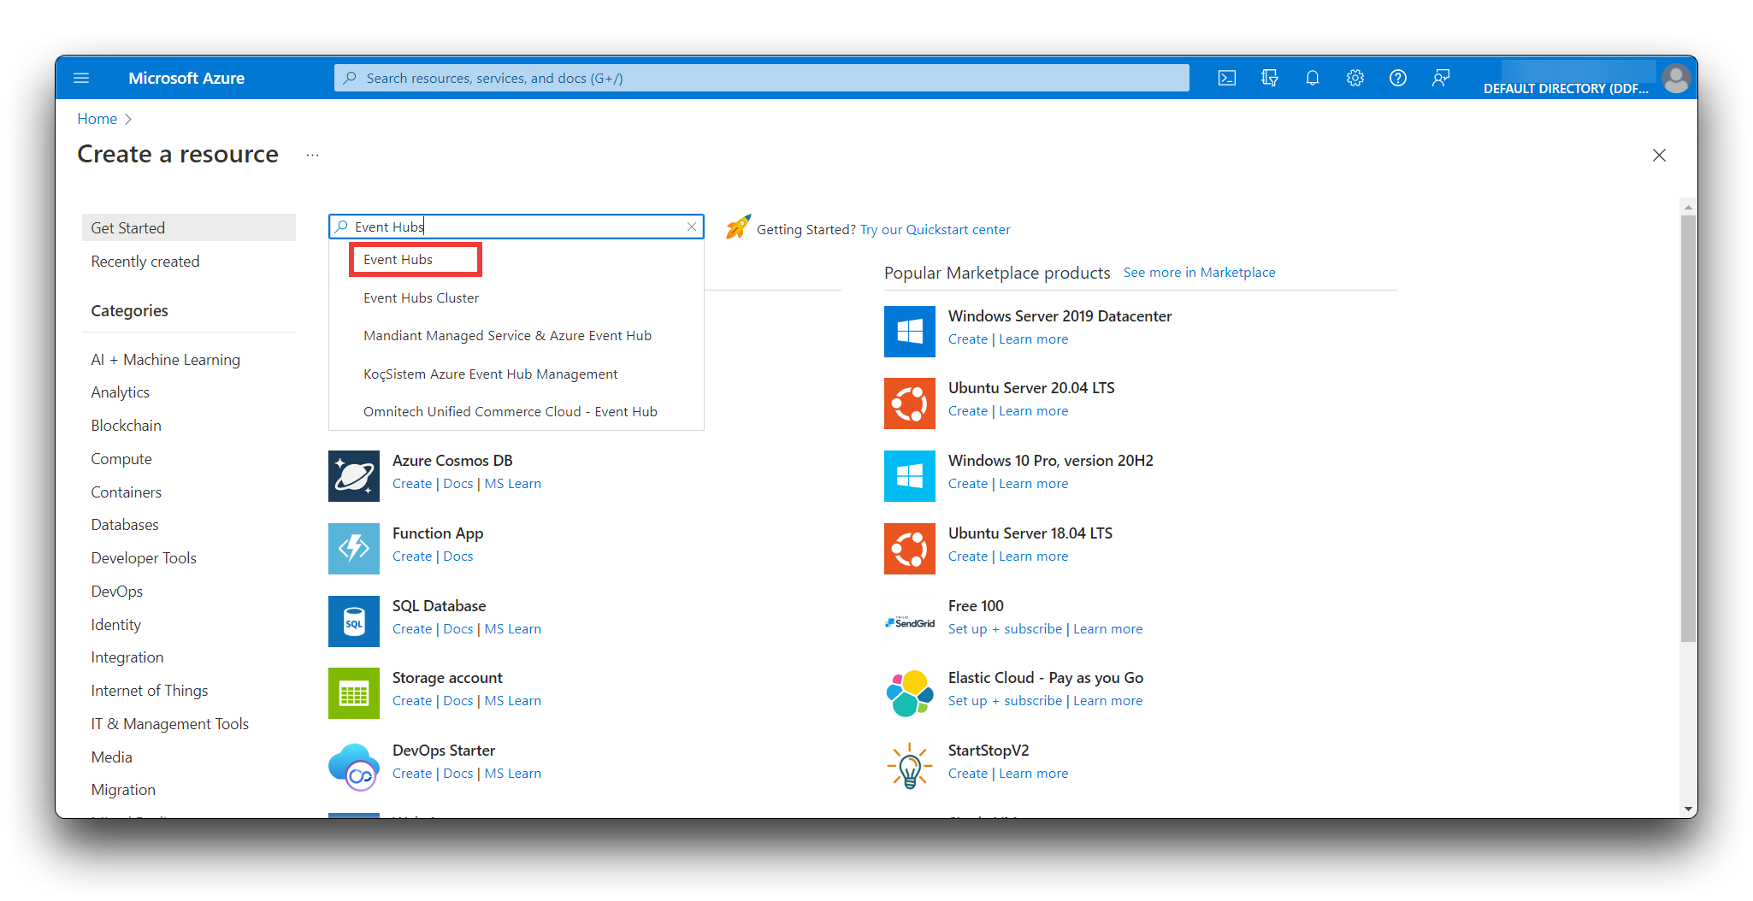Click the Windows Server 2019 Datacenter icon
The width and height of the screenshot is (1753, 901).
910,332
